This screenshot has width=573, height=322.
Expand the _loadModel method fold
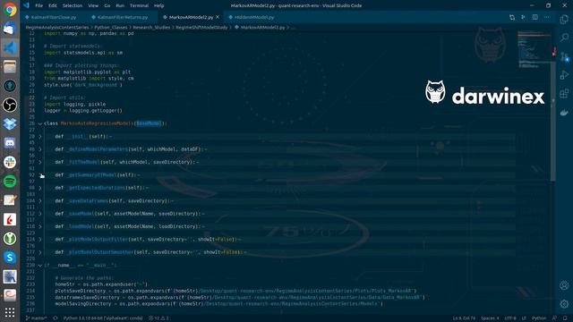40,226
